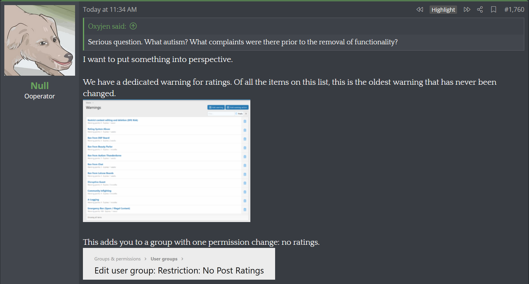Click trash icon for Ban from Chat
The width and height of the screenshot is (529, 284).
point(245,166)
